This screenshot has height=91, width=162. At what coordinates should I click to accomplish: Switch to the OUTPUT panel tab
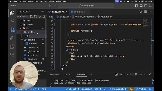pos(69,74)
